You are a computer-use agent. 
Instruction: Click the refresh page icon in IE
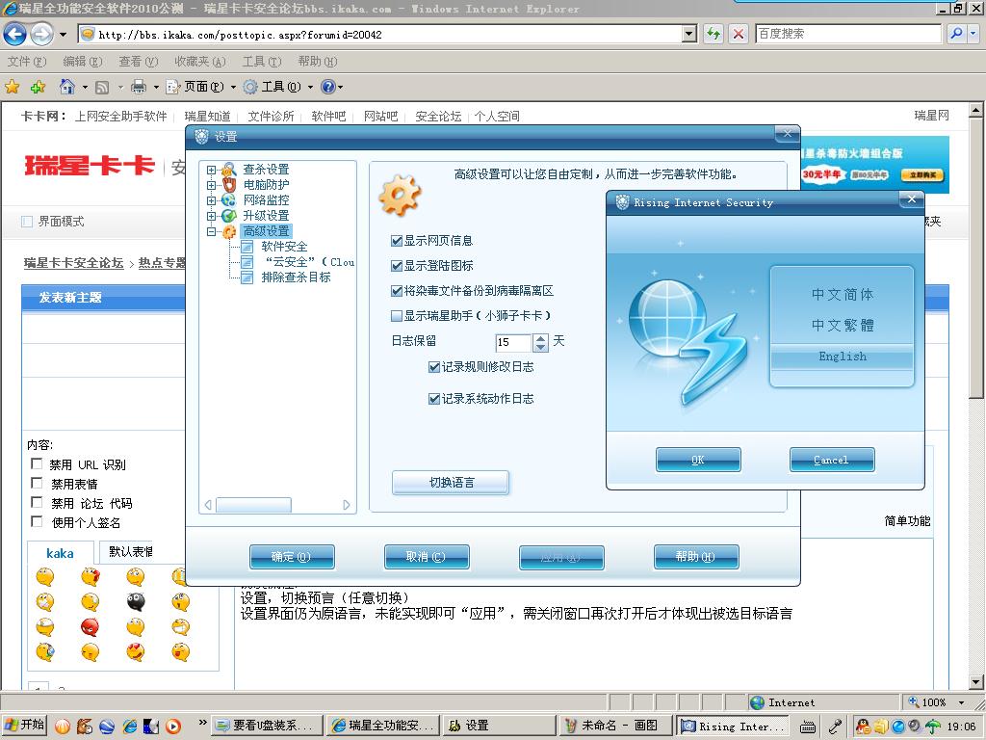click(x=714, y=34)
